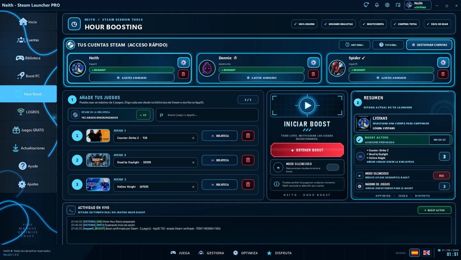Toggle the Modo Silencioso switch
This screenshot has width=461, height=260.
(x=333, y=167)
